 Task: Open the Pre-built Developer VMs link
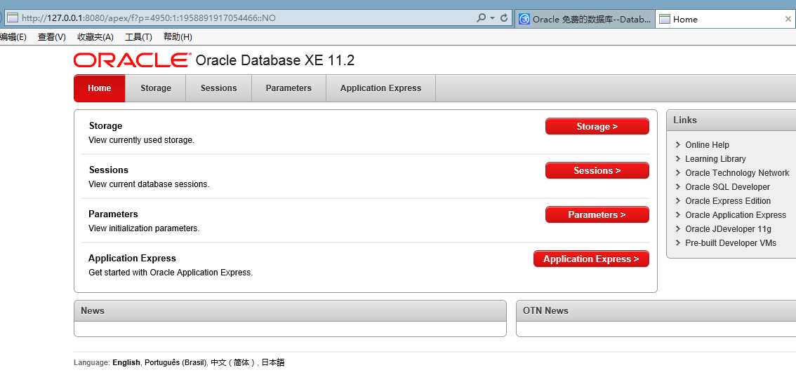tap(731, 243)
